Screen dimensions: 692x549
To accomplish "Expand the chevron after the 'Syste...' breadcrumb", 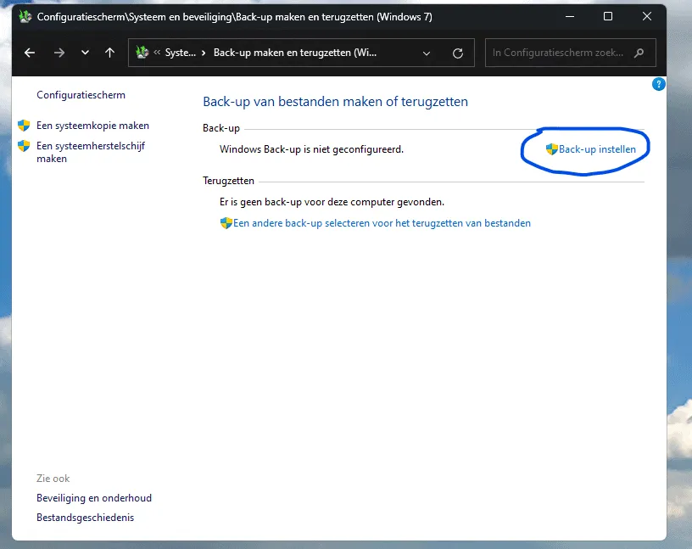I will [x=204, y=53].
